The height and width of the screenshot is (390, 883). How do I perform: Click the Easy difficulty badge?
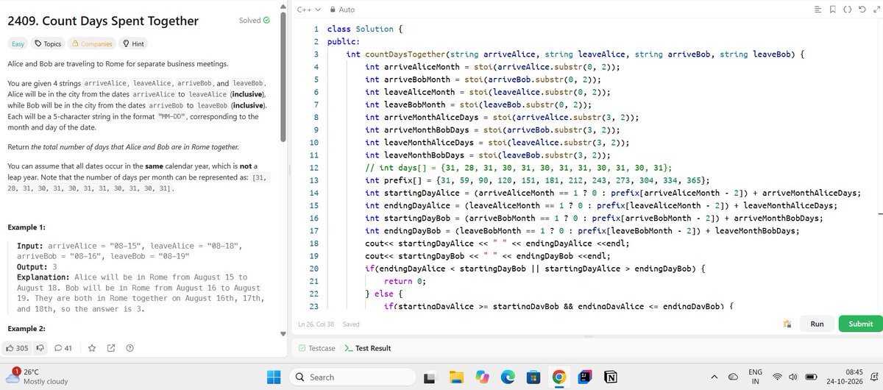pos(18,43)
